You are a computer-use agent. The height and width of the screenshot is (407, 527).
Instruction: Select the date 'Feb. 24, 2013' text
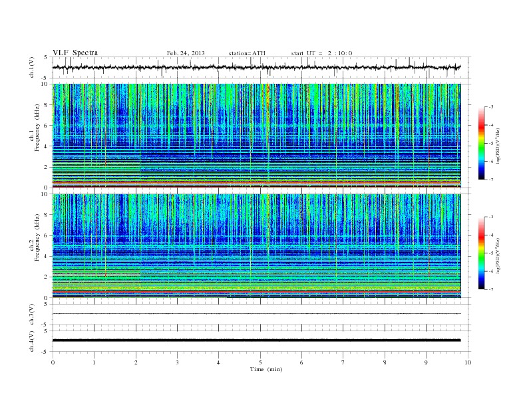tap(186, 53)
